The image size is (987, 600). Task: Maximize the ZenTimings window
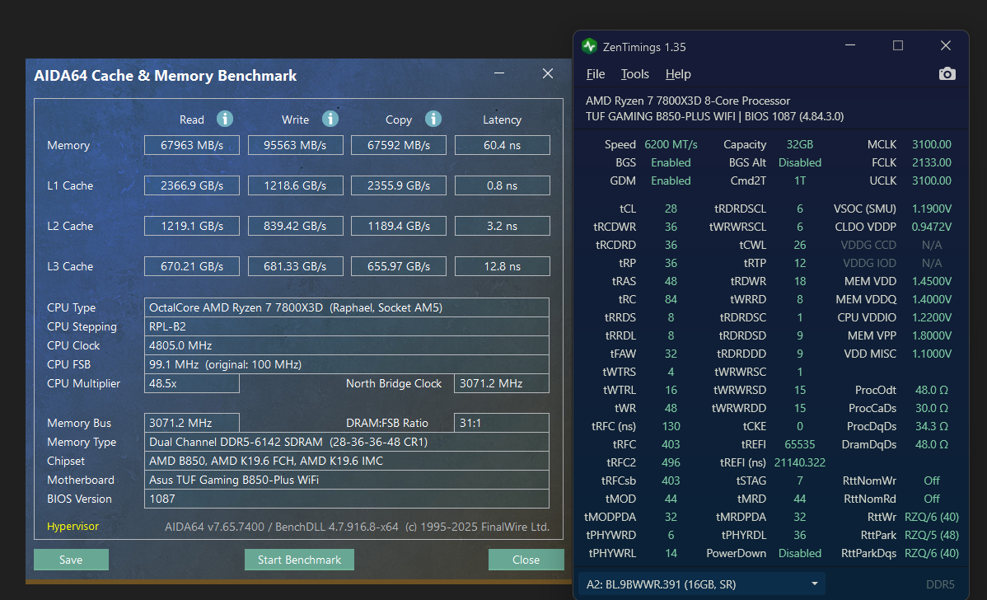898,45
